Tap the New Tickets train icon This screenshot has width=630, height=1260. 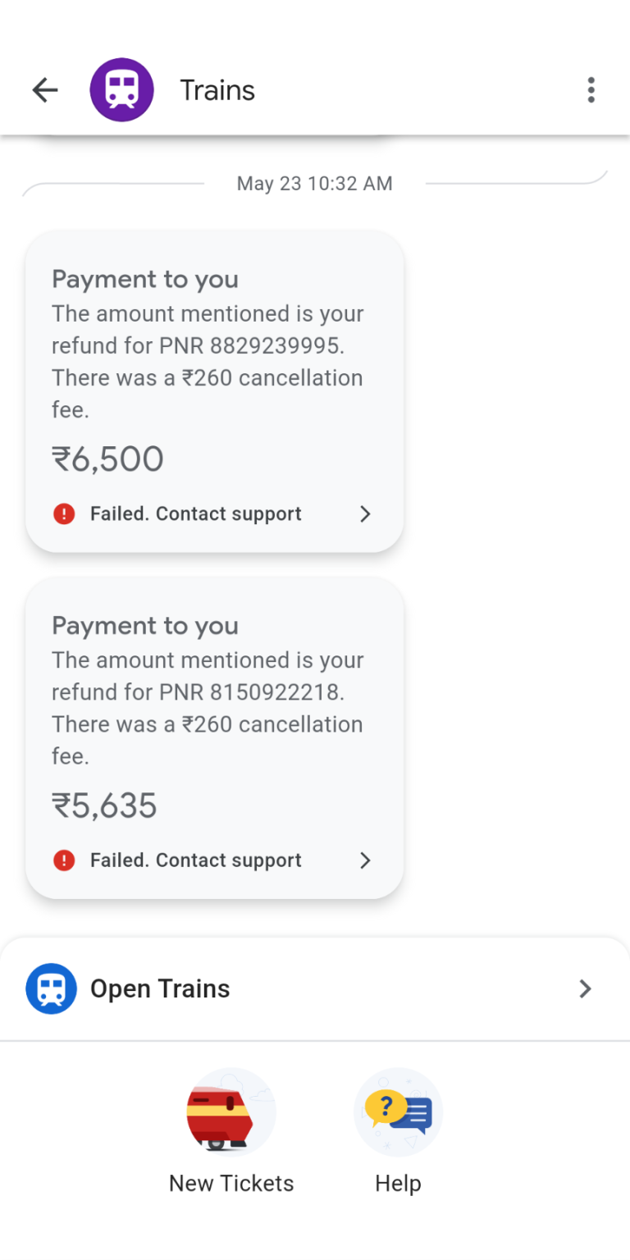[x=231, y=1112]
